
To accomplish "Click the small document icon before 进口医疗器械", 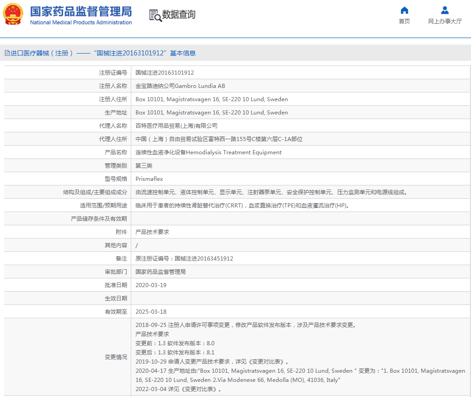I will click(7, 53).
